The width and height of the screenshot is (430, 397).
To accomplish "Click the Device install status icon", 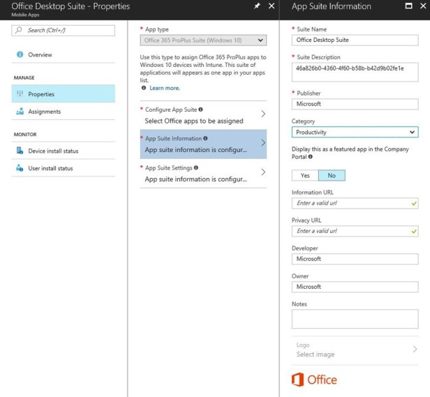I will (x=20, y=151).
